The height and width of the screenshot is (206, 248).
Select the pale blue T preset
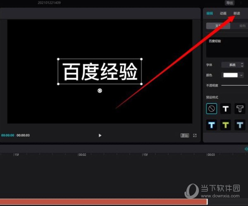coord(240,125)
